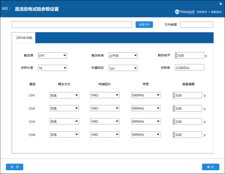
Task: Click the 带宽 column header
Action: 145,84
